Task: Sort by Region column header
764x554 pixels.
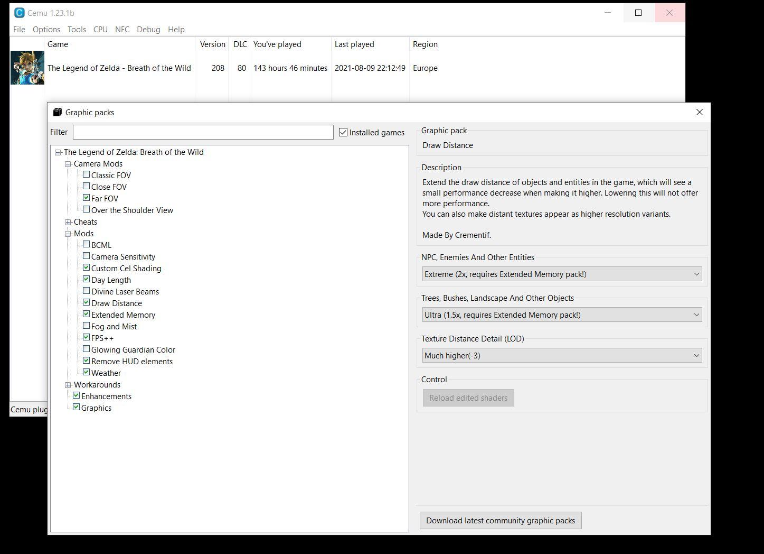Action: pyautogui.click(x=425, y=44)
